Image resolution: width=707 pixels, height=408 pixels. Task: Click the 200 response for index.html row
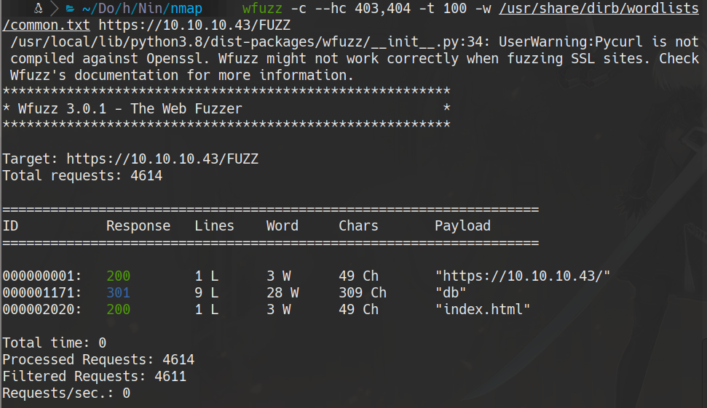(118, 309)
